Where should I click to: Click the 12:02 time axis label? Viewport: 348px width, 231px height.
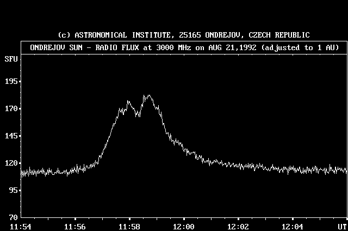(x=238, y=226)
